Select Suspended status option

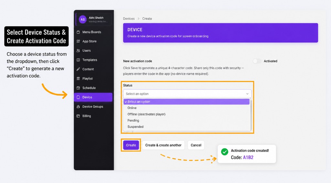click(135, 127)
